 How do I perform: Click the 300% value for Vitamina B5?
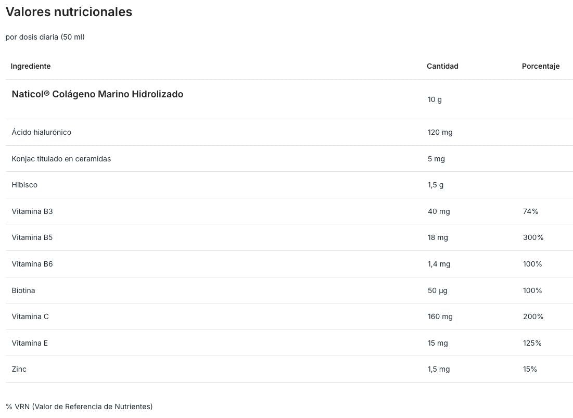pos(533,237)
